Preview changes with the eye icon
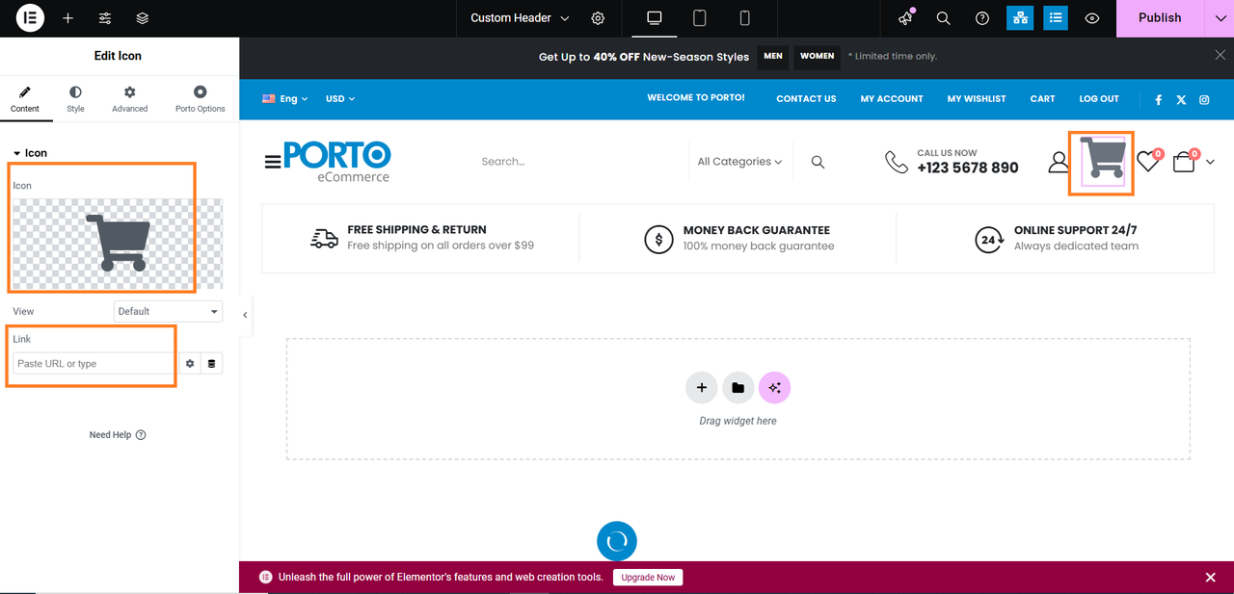The height and width of the screenshot is (594, 1234). (x=1092, y=18)
